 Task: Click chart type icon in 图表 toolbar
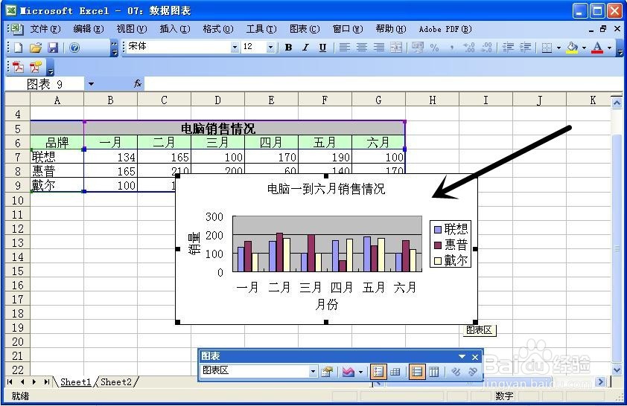pos(348,372)
